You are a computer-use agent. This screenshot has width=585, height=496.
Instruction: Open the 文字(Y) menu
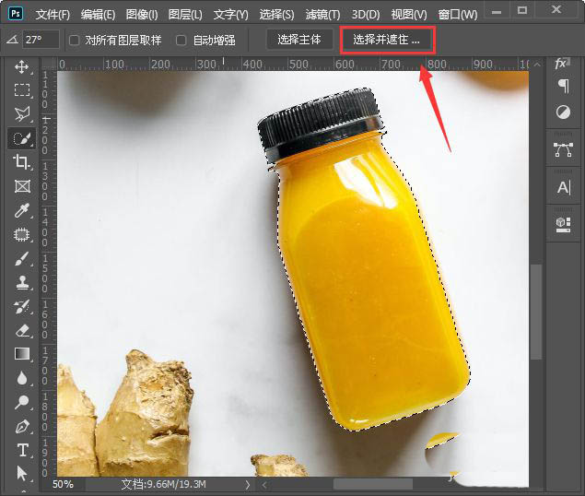click(x=230, y=15)
